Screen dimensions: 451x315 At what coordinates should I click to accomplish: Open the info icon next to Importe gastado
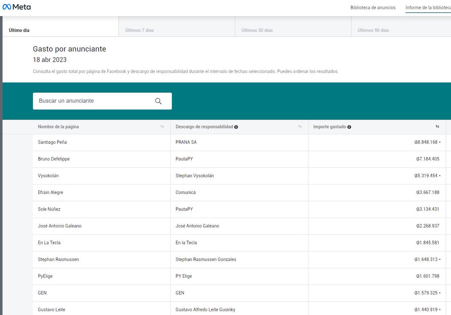(x=349, y=127)
